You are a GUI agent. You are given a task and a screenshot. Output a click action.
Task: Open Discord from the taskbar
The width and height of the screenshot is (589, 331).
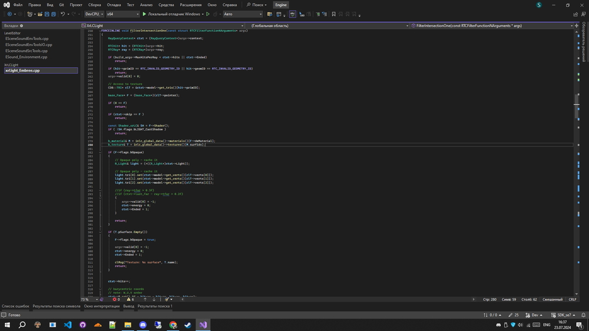(143, 325)
